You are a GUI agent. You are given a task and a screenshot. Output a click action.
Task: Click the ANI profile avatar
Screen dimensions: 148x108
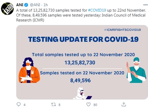coord(7,9)
